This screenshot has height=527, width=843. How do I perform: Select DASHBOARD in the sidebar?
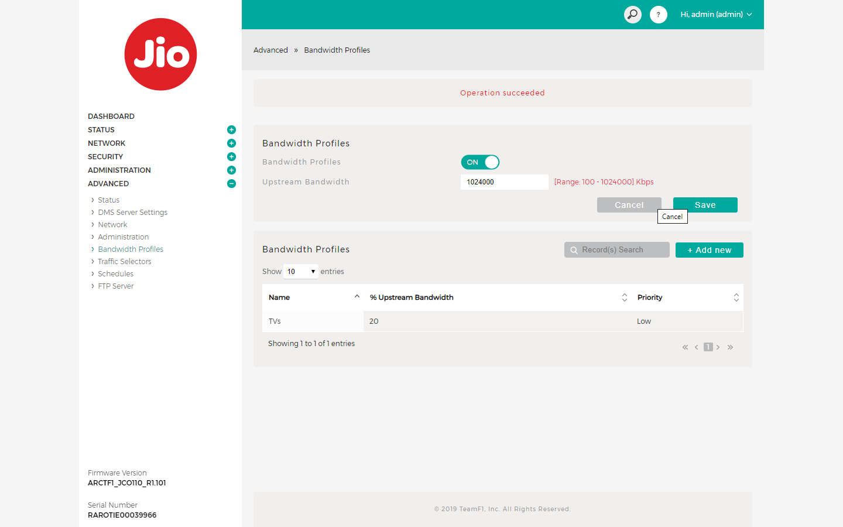pos(111,117)
